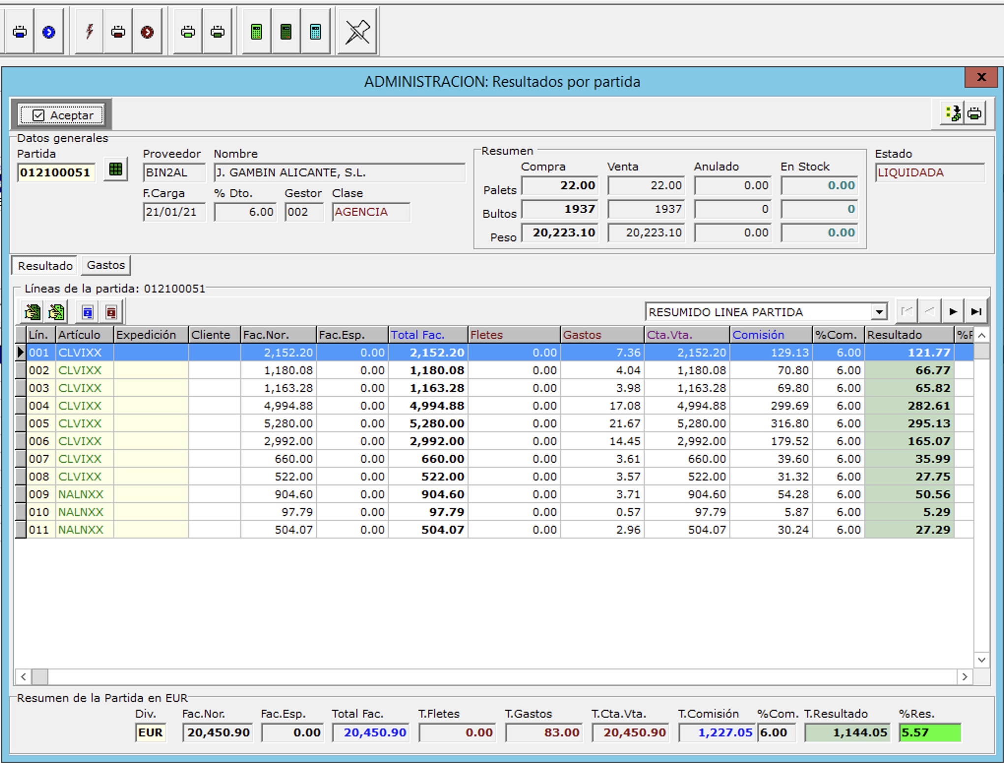This screenshot has height=763, width=1004.
Task: Click the green %Res. 5.57 field
Action: 929,732
